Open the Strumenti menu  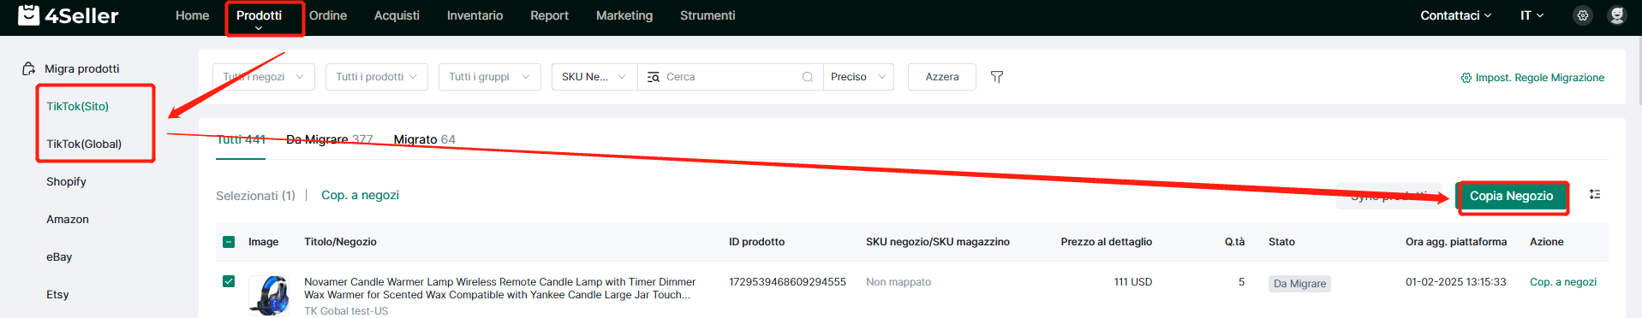coord(708,15)
